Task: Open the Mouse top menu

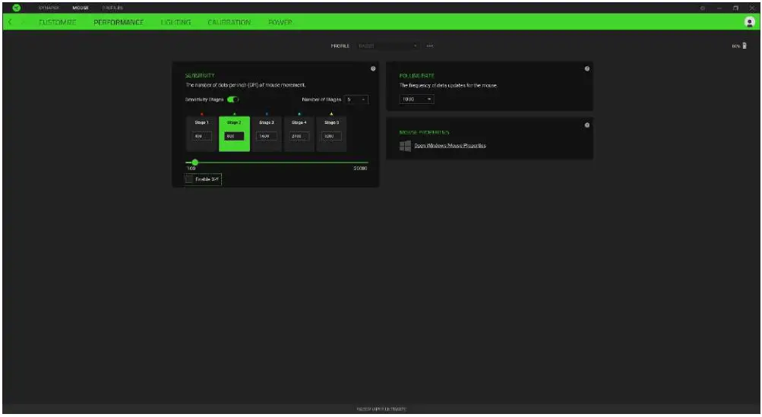Action: 81,8
